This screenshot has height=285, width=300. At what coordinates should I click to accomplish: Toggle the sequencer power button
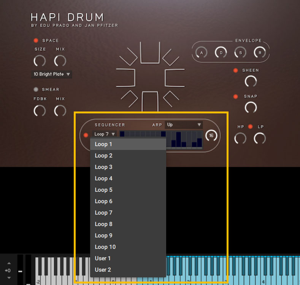click(x=86, y=135)
